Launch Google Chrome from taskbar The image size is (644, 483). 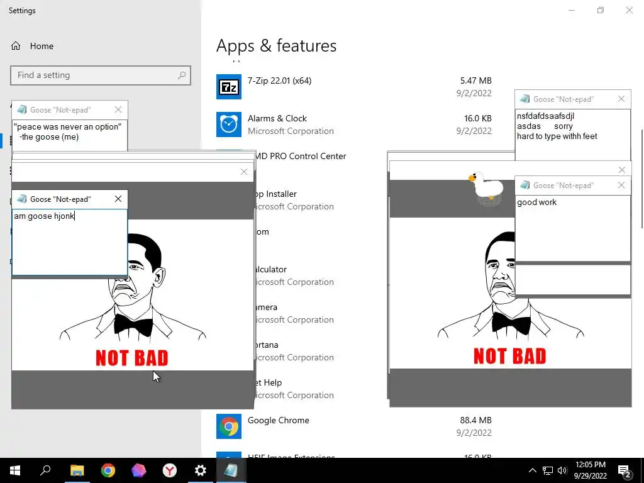coord(108,470)
